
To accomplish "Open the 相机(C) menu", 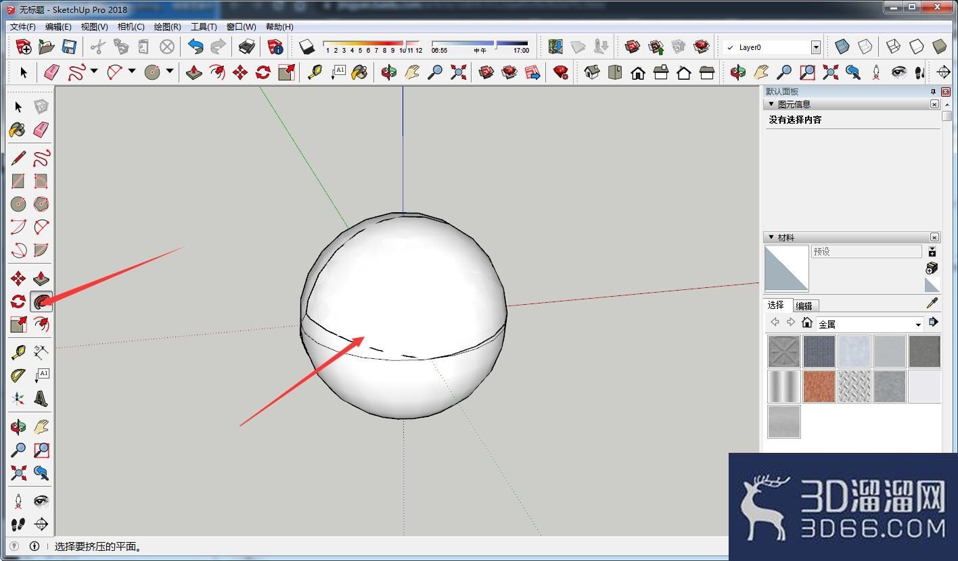I will point(131,27).
